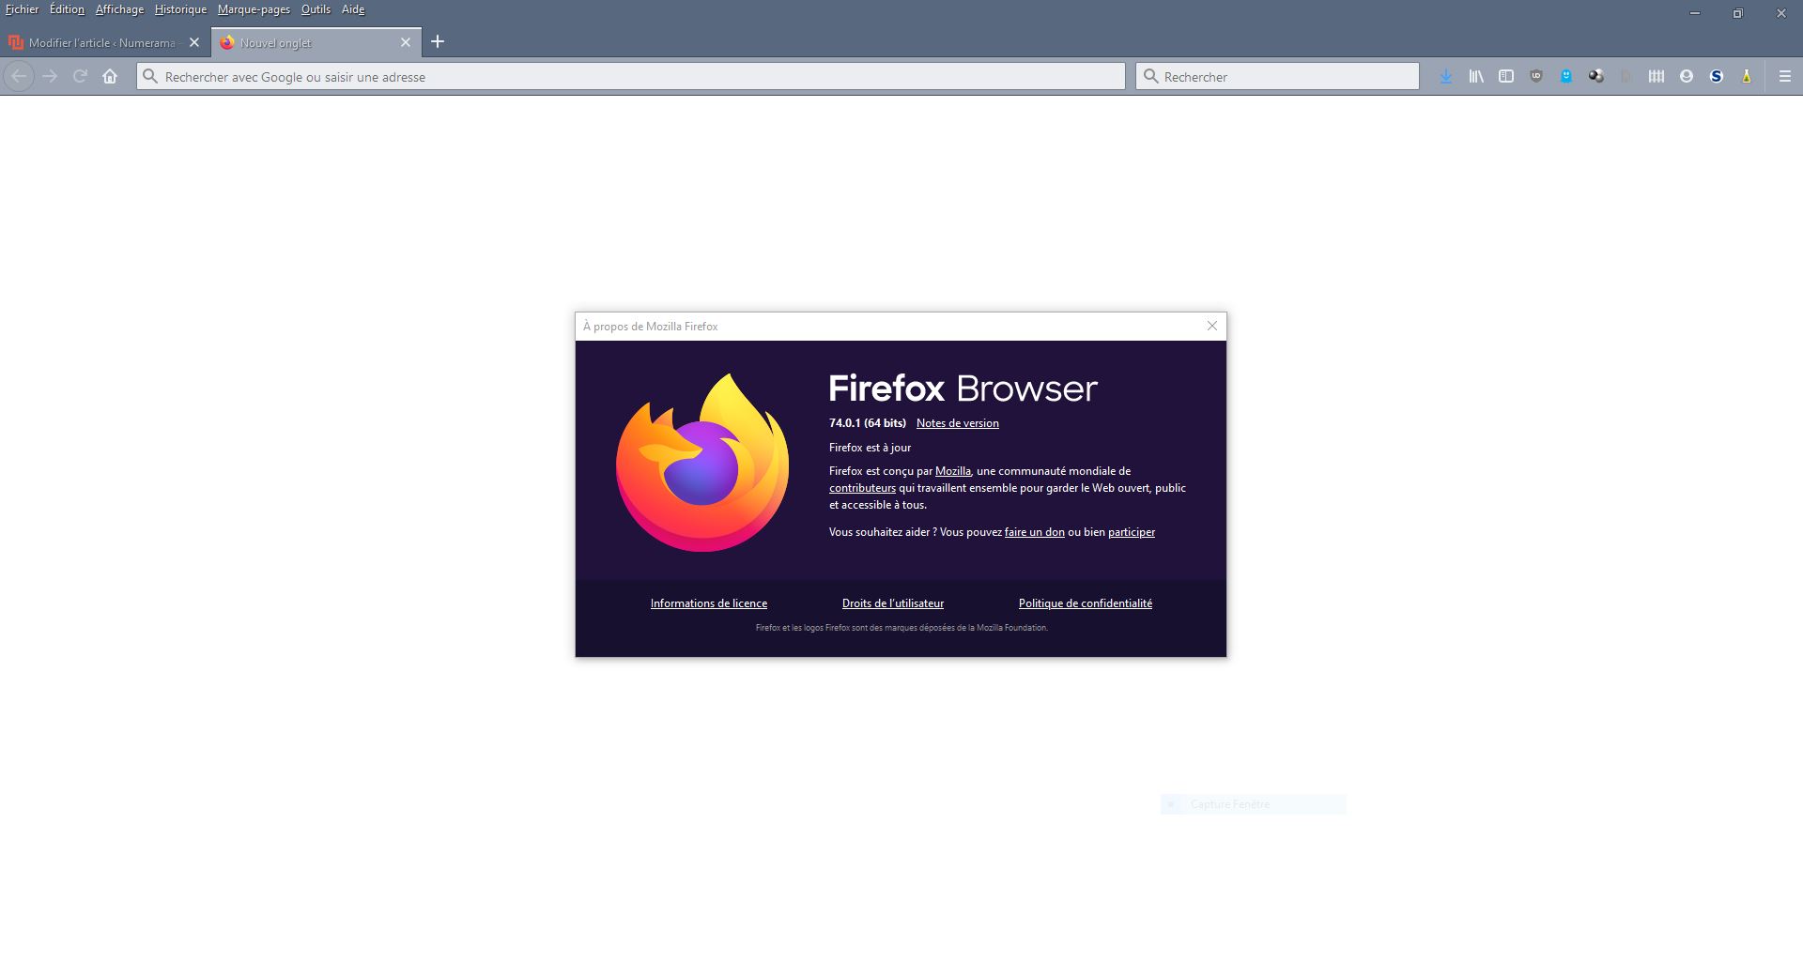The image size is (1803, 976).
Task: Close the À propos de Mozilla Firefox dialog
Action: [1212, 326]
